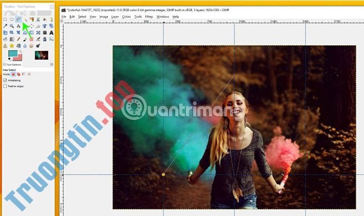
Task: Uncheck the Antialiasing checkbox
Action: click(x=5, y=80)
